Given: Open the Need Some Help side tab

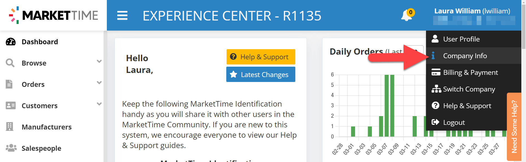Looking at the screenshot, I should click(x=514, y=127).
